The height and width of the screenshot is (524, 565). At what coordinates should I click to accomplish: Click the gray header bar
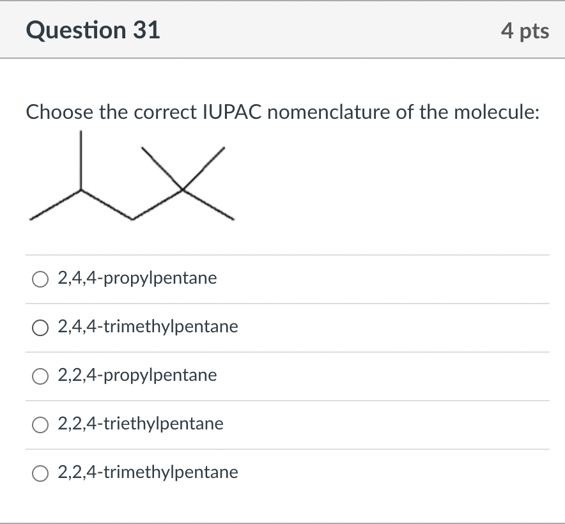click(x=282, y=29)
